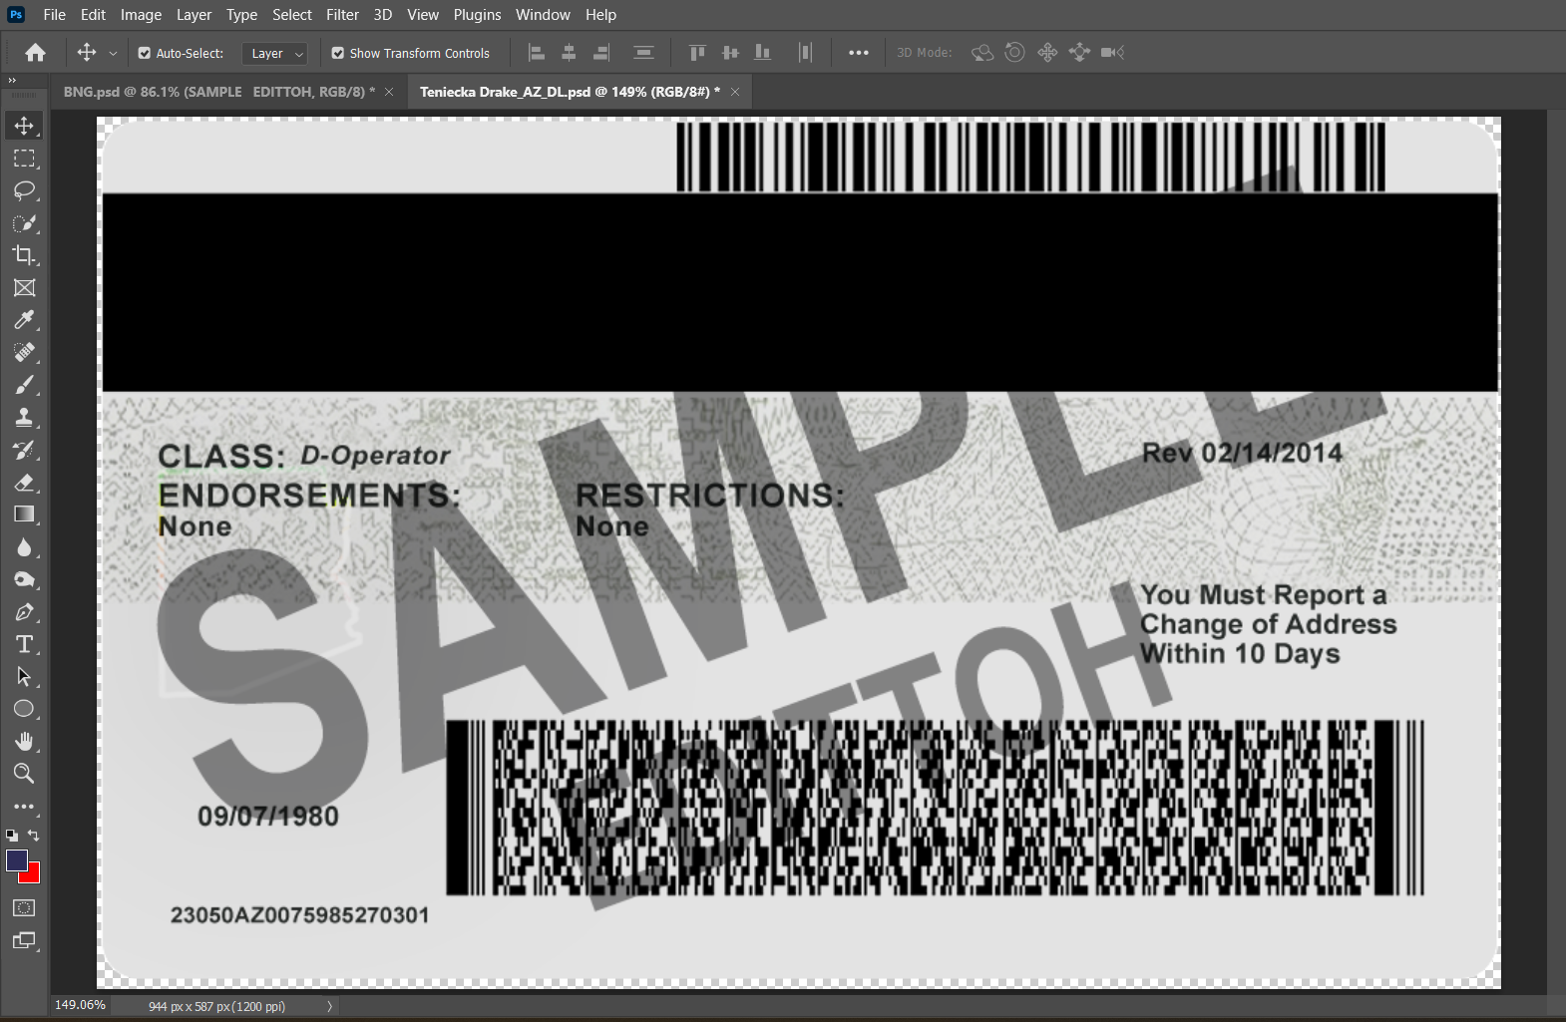
Task: Open the Help menu
Action: 600,15
